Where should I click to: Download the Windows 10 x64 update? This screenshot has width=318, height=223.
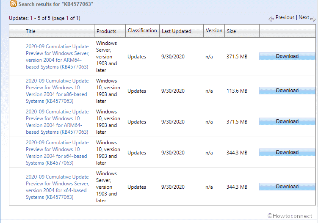[x=287, y=152]
